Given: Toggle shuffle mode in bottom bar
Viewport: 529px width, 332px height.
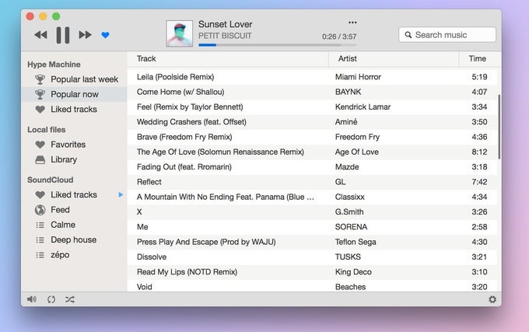Looking at the screenshot, I should [70, 299].
